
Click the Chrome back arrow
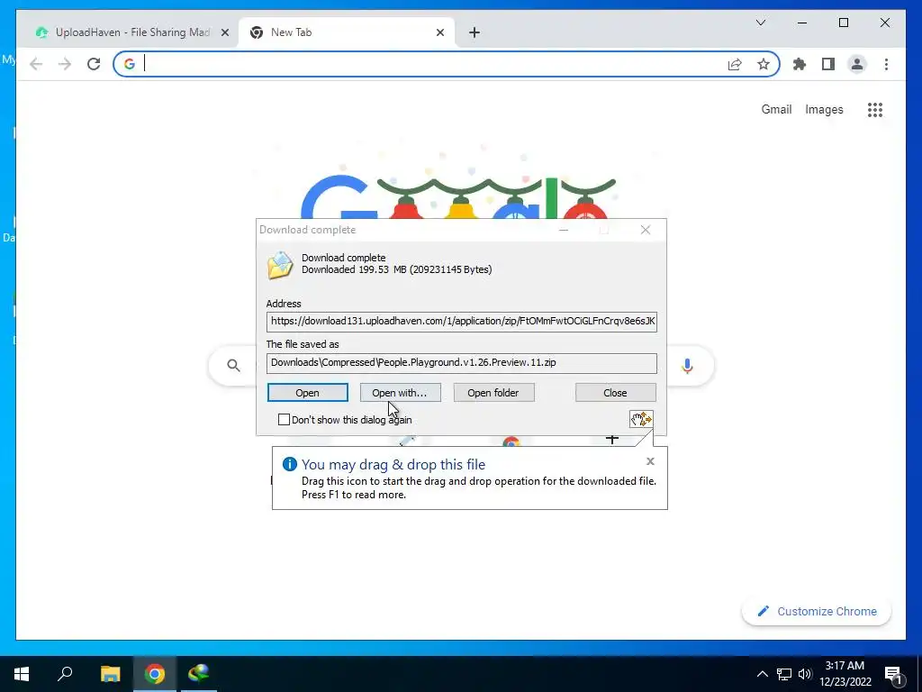[36, 64]
